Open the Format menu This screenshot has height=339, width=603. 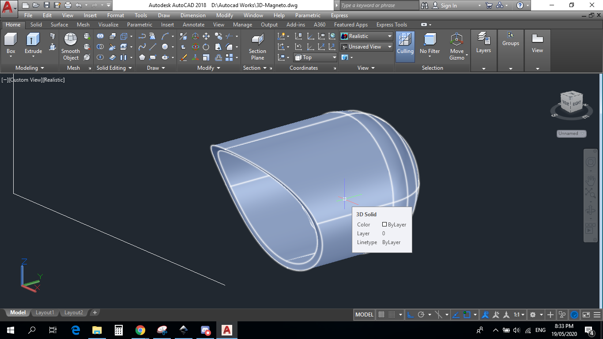(116, 15)
